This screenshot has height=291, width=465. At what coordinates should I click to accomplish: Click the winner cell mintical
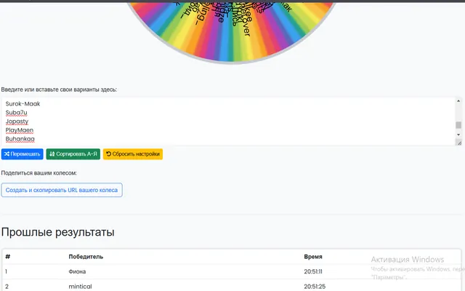coord(80,286)
